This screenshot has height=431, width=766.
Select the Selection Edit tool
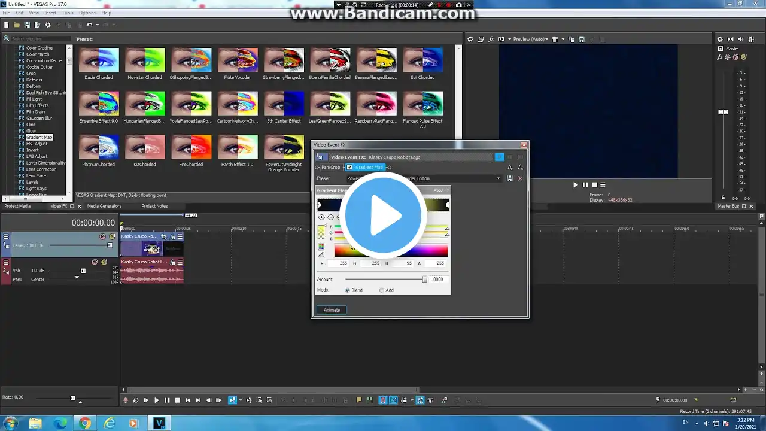(x=259, y=400)
